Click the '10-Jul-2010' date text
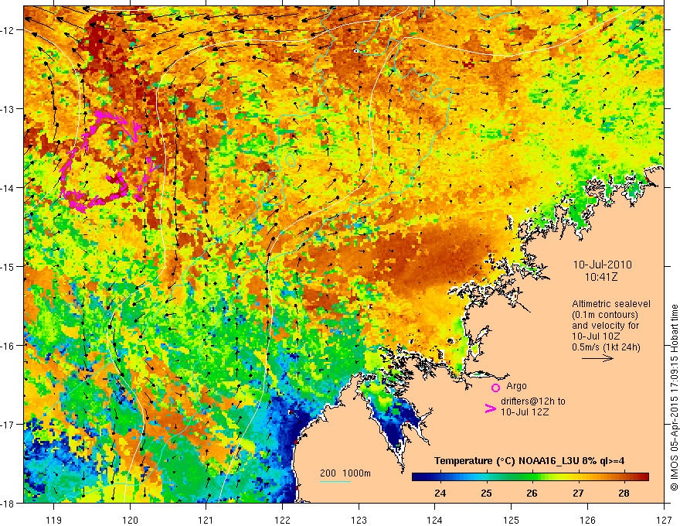The image size is (680, 526). (603, 265)
